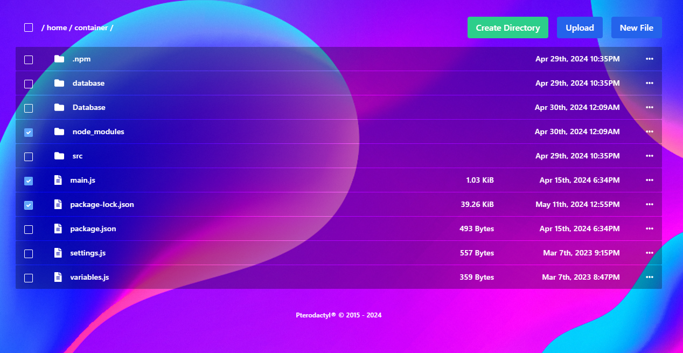Open the Pterodactyl footer link
683x353 pixels.
(316, 315)
